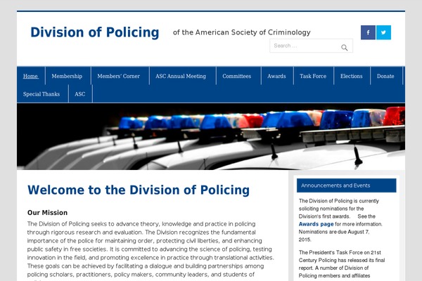Click the Division of Policing site title
Image resolution: width=422 pixels, height=281 pixels.
click(94, 32)
